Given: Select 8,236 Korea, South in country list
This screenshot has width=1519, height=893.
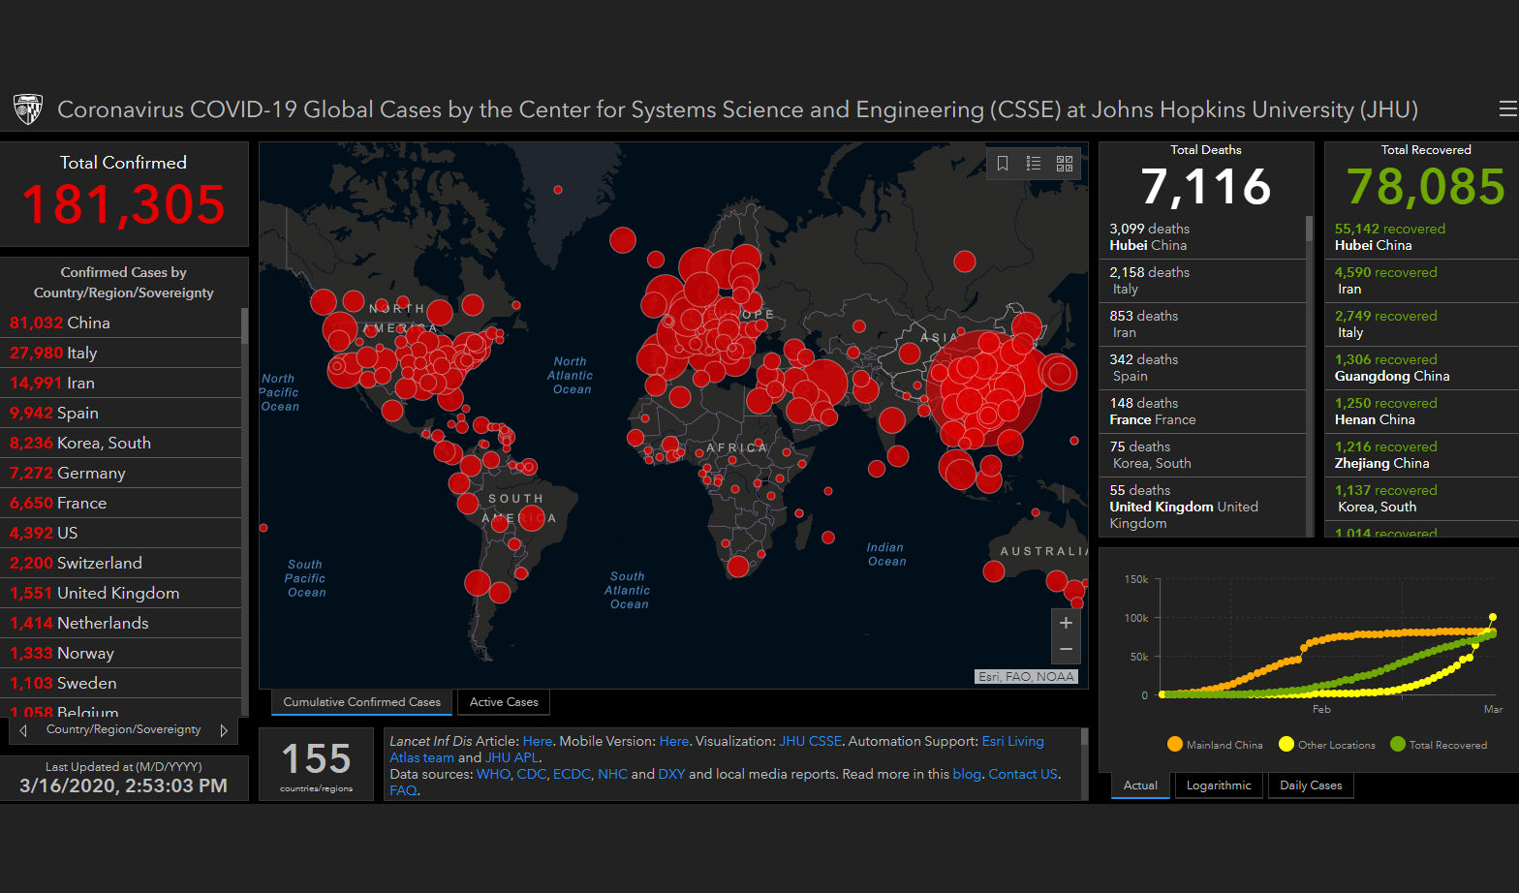Looking at the screenshot, I should coord(120,443).
